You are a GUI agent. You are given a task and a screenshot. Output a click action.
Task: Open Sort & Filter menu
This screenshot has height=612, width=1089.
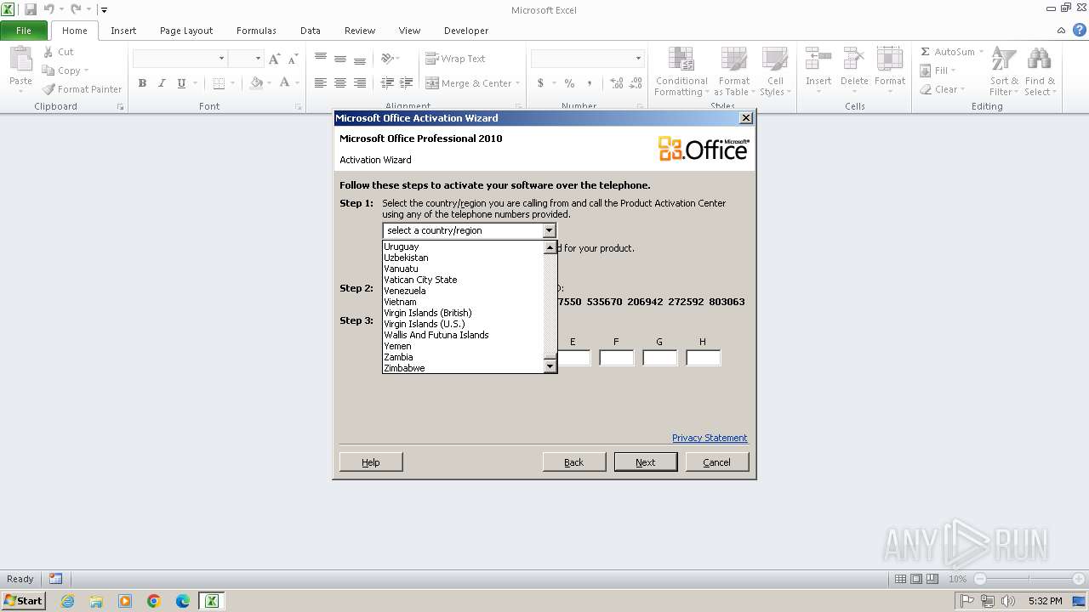(1004, 72)
